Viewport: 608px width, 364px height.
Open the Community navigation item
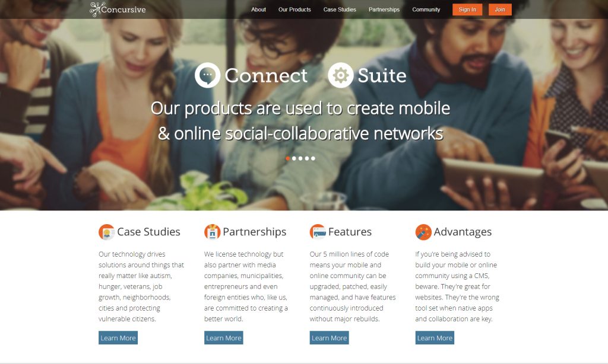click(x=426, y=9)
